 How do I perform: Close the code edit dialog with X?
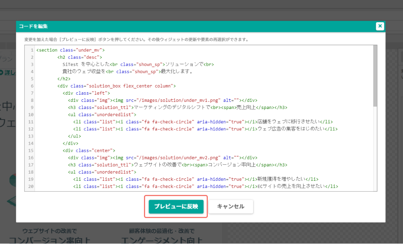[380, 26]
